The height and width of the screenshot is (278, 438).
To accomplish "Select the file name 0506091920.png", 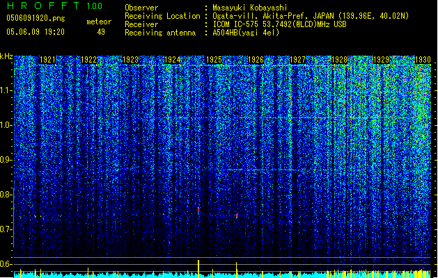I will coord(36,19).
